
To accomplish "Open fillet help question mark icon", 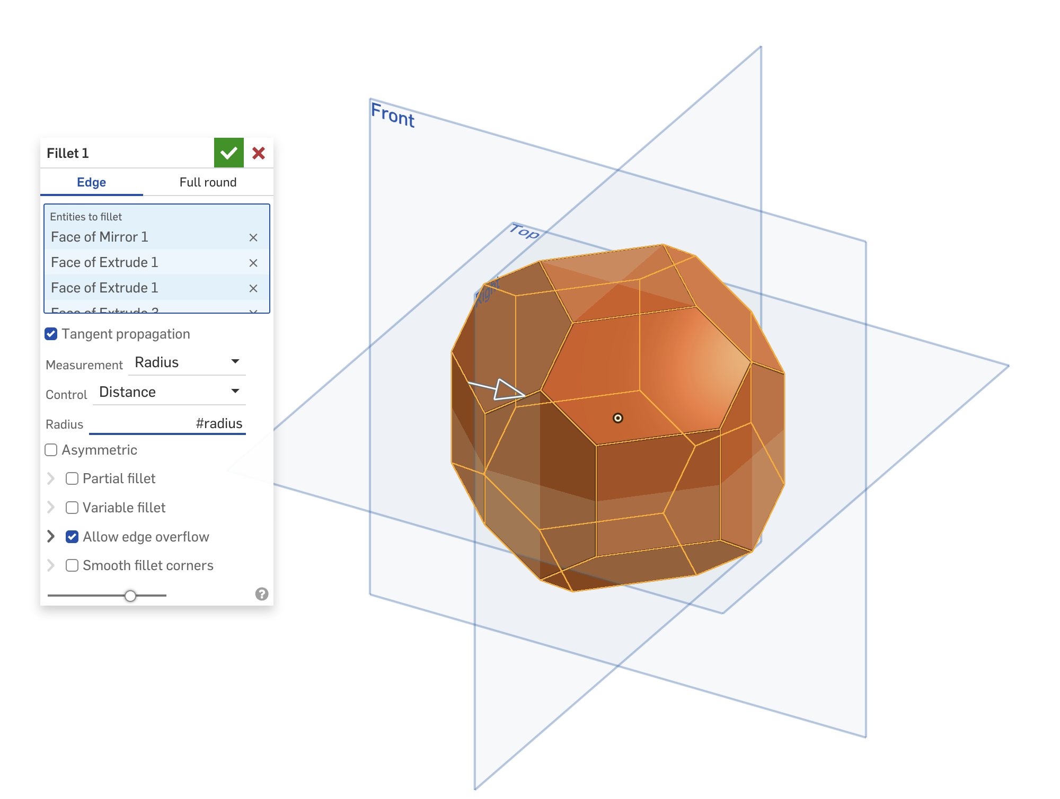I will point(262,594).
